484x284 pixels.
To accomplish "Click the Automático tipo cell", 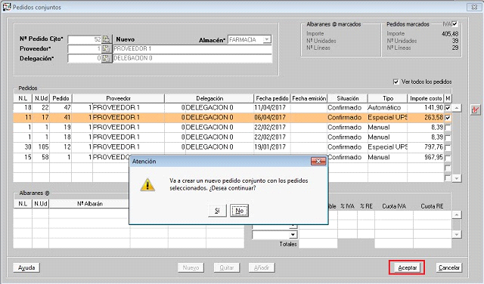I will (387, 107).
